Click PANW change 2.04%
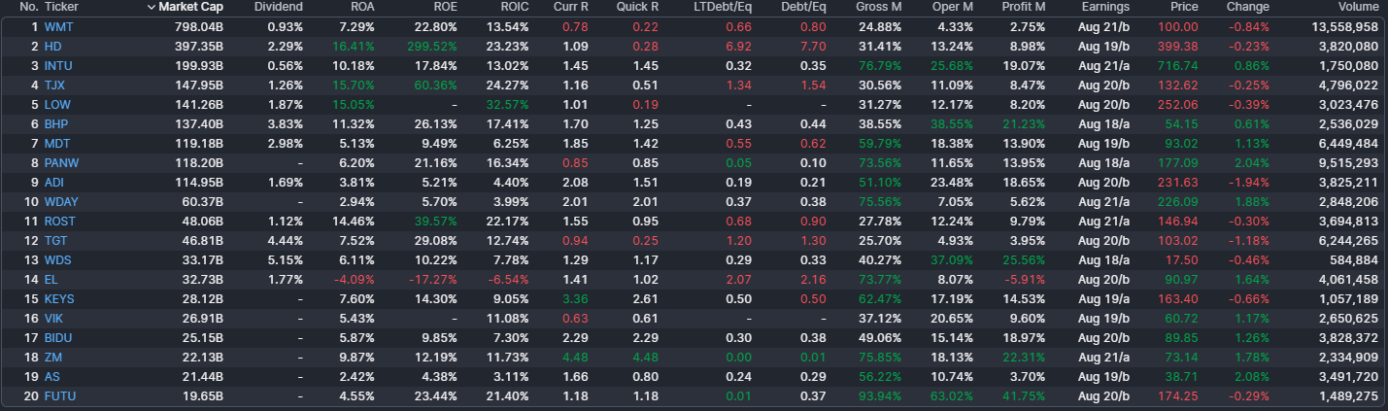 [1252, 162]
